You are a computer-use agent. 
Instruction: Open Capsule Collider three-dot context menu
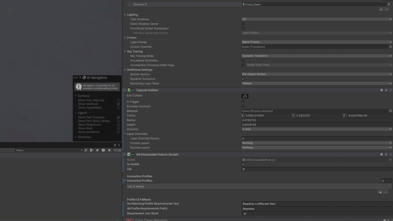click(391, 90)
